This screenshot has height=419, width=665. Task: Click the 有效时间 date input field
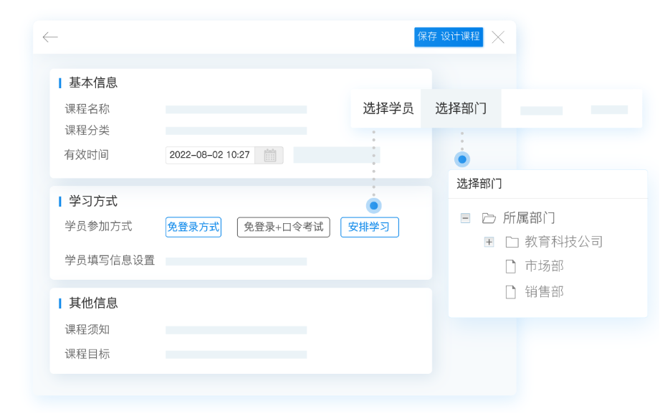pos(210,155)
